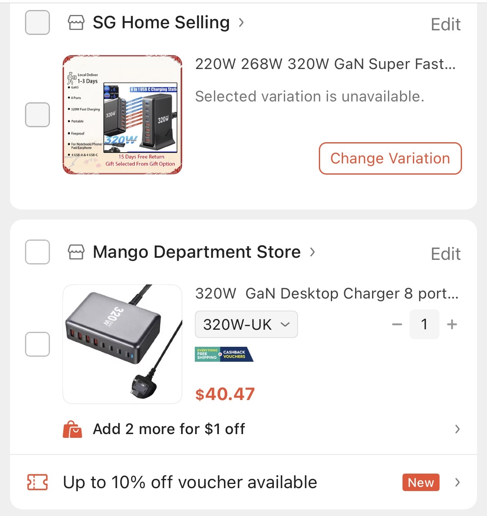Click the shopping bag bundle deal icon

pos(72,429)
